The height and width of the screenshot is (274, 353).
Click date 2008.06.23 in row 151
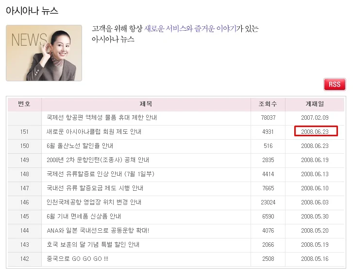(315, 132)
